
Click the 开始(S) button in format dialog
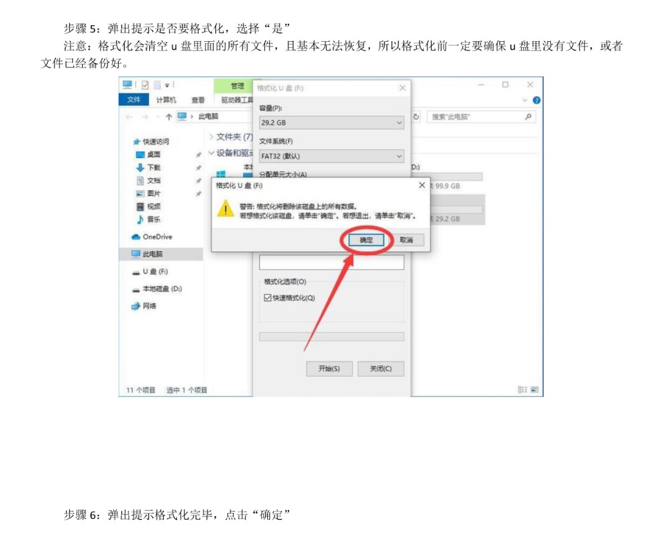tap(328, 368)
